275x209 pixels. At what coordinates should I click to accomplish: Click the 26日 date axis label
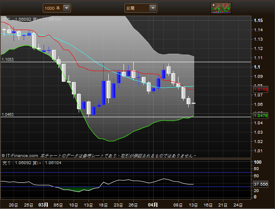pos(133,205)
